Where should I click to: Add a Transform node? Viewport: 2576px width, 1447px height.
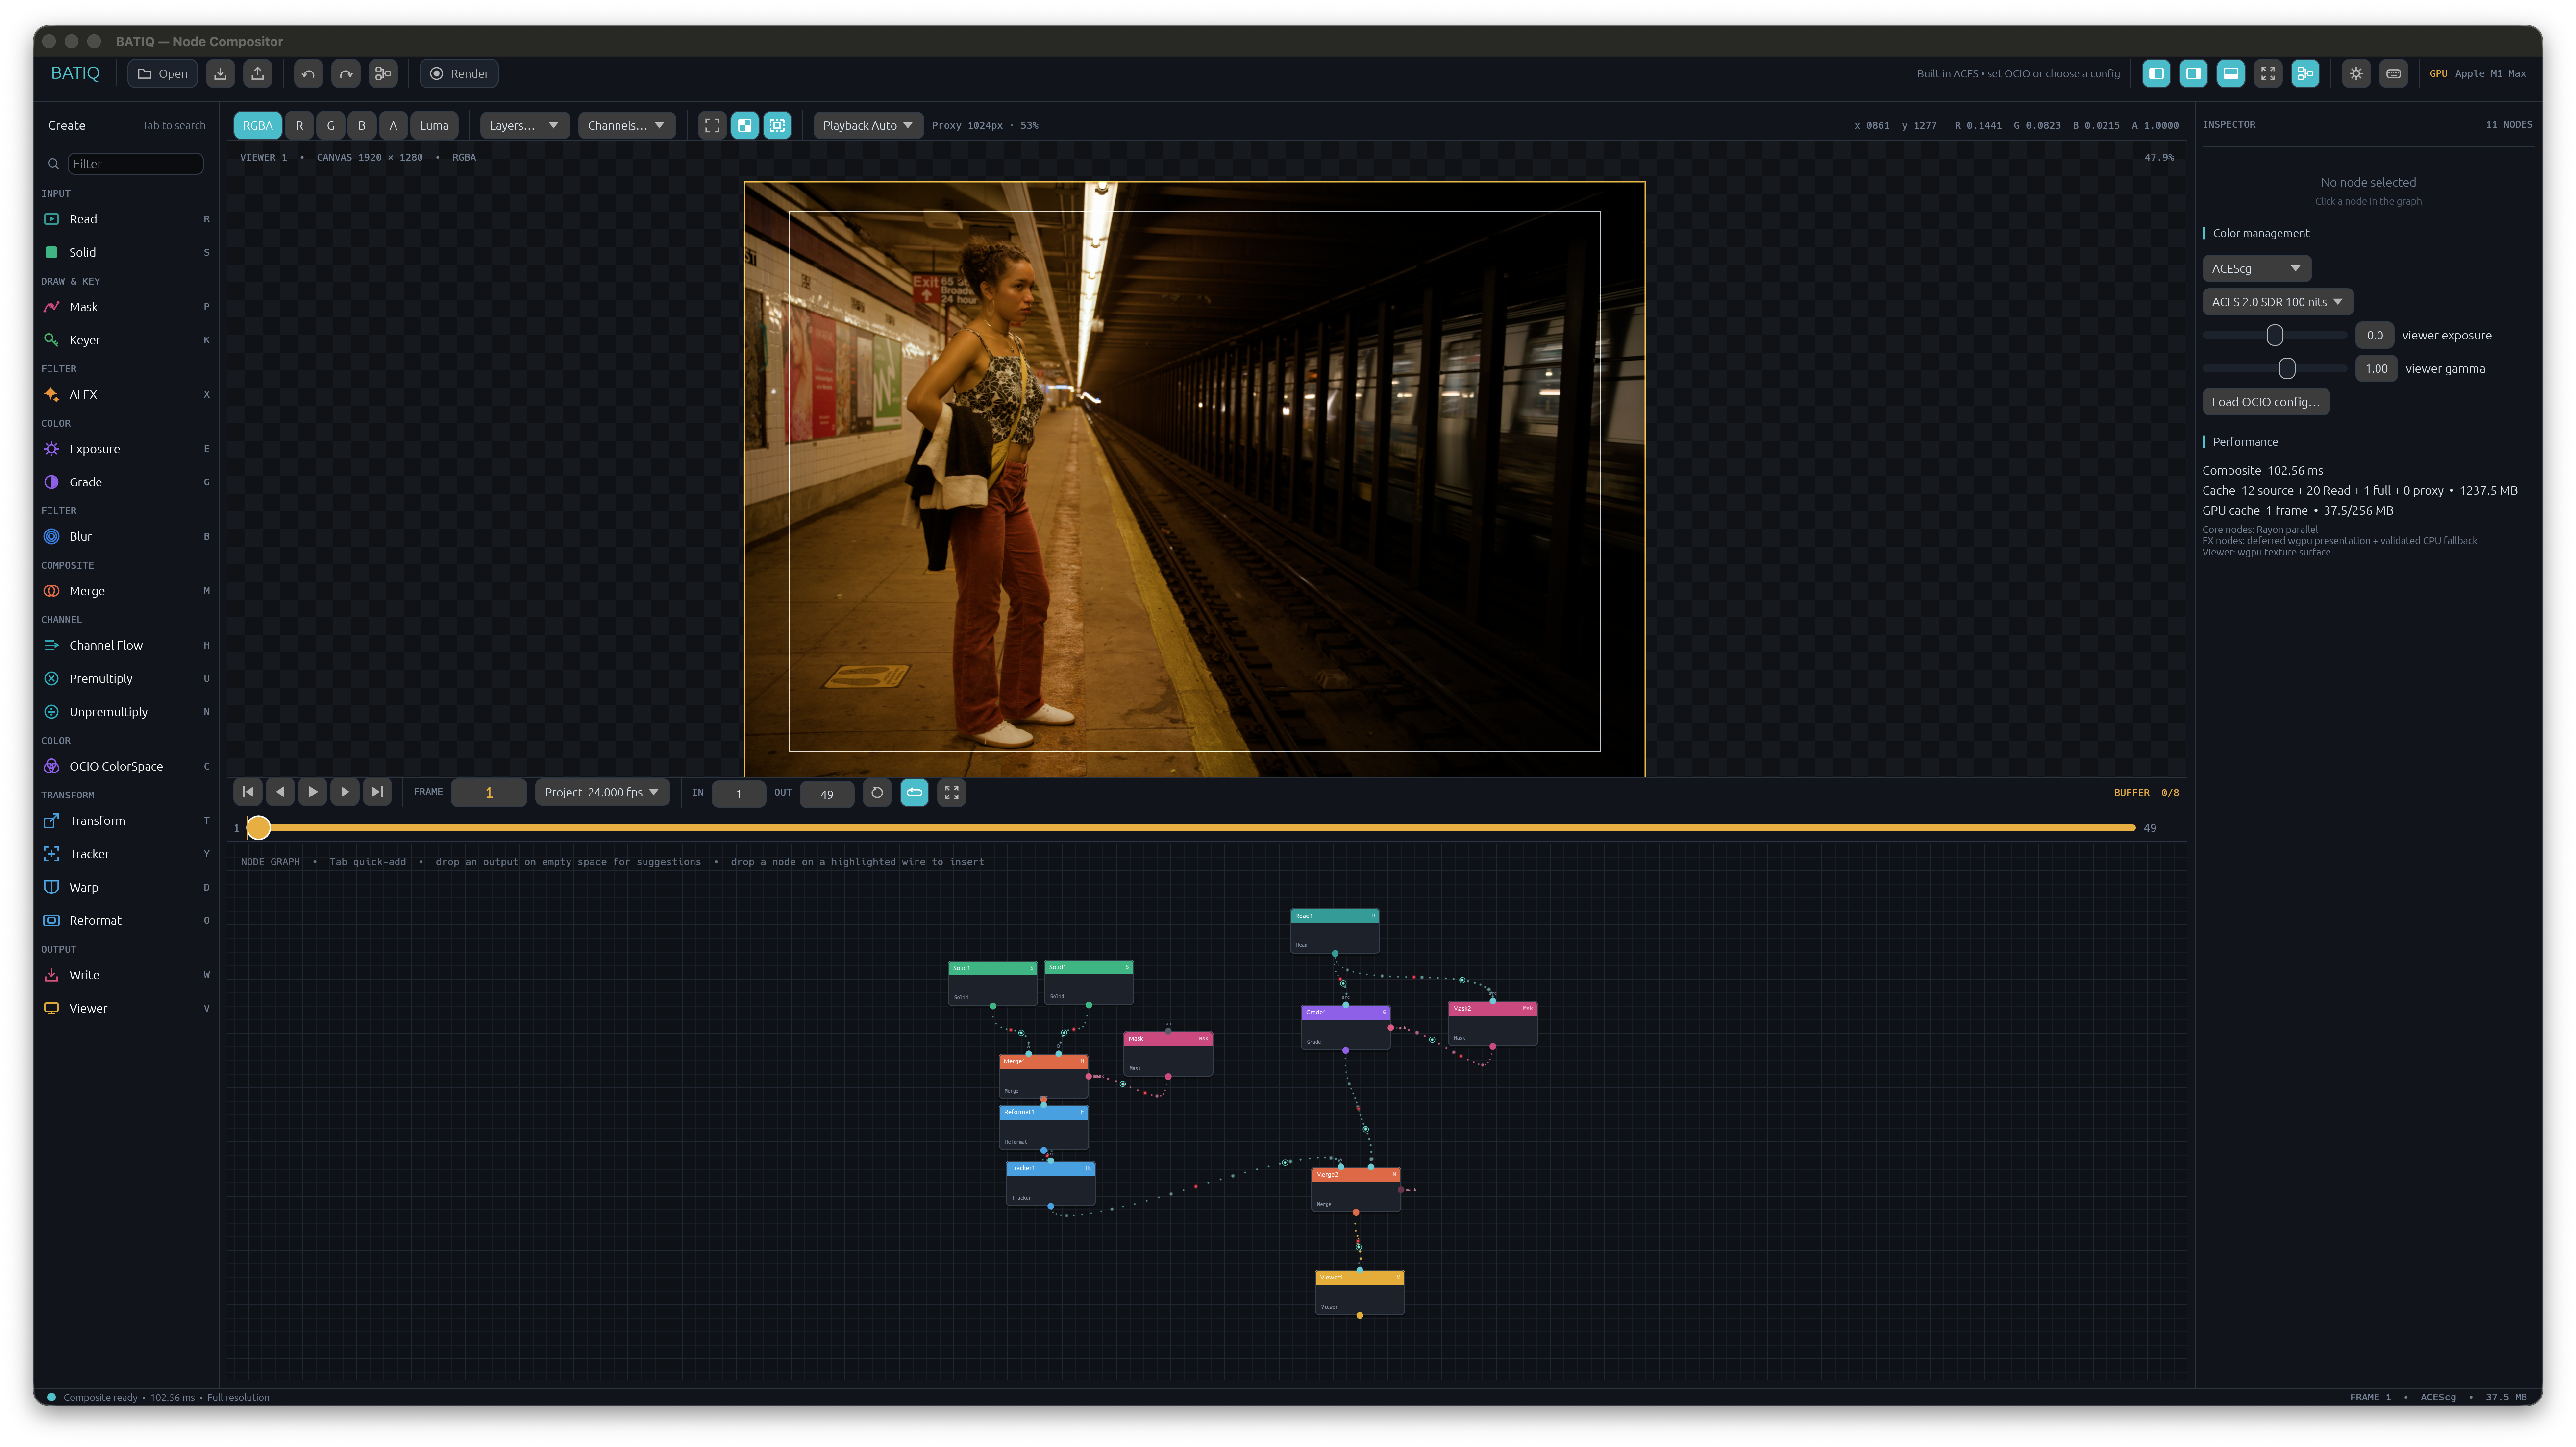pyautogui.click(x=126, y=820)
